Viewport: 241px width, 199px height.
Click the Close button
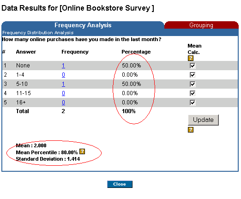click(x=120, y=184)
